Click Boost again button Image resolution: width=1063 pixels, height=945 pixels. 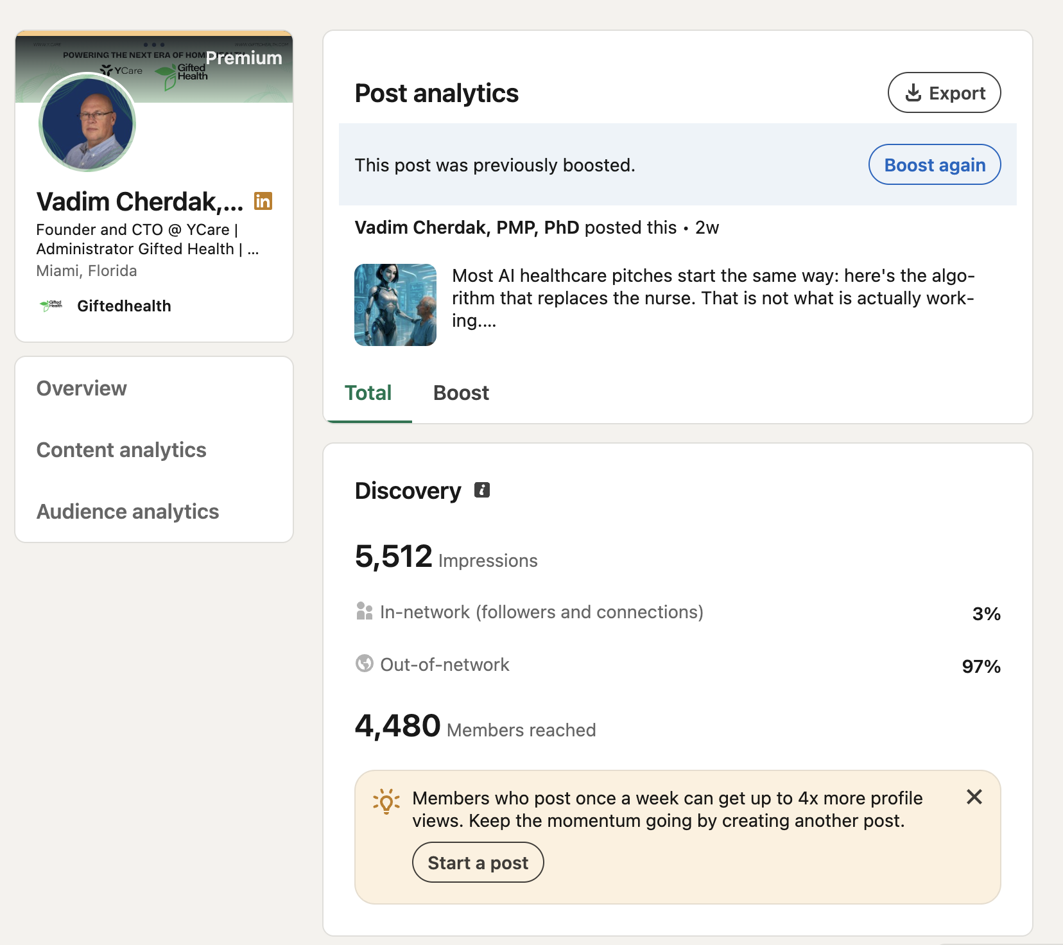click(934, 164)
